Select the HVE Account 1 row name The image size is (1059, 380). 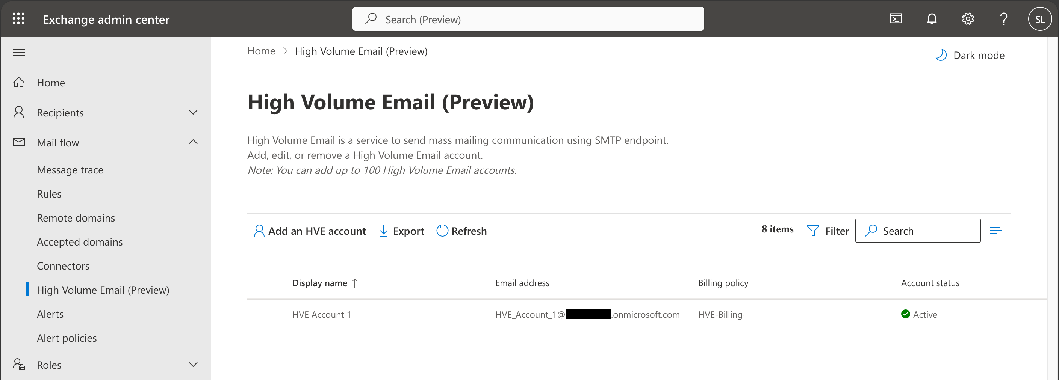pyautogui.click(x=321, y=315)
